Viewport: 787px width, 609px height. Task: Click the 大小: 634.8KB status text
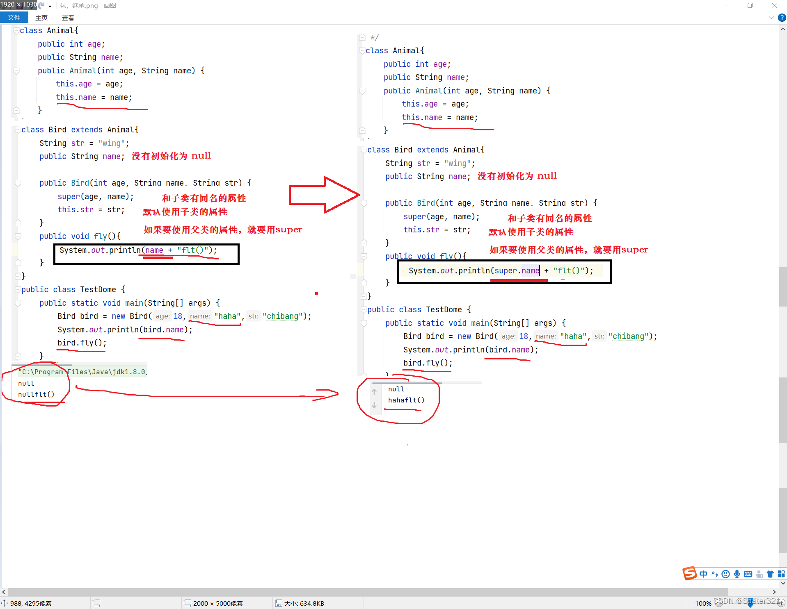(x=304, y=603)
